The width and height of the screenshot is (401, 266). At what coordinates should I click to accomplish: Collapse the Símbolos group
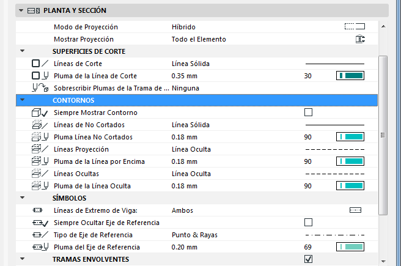23,198
